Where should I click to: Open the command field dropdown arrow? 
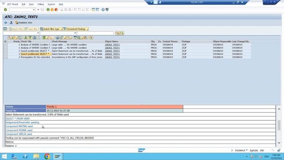tap(34, 10)
